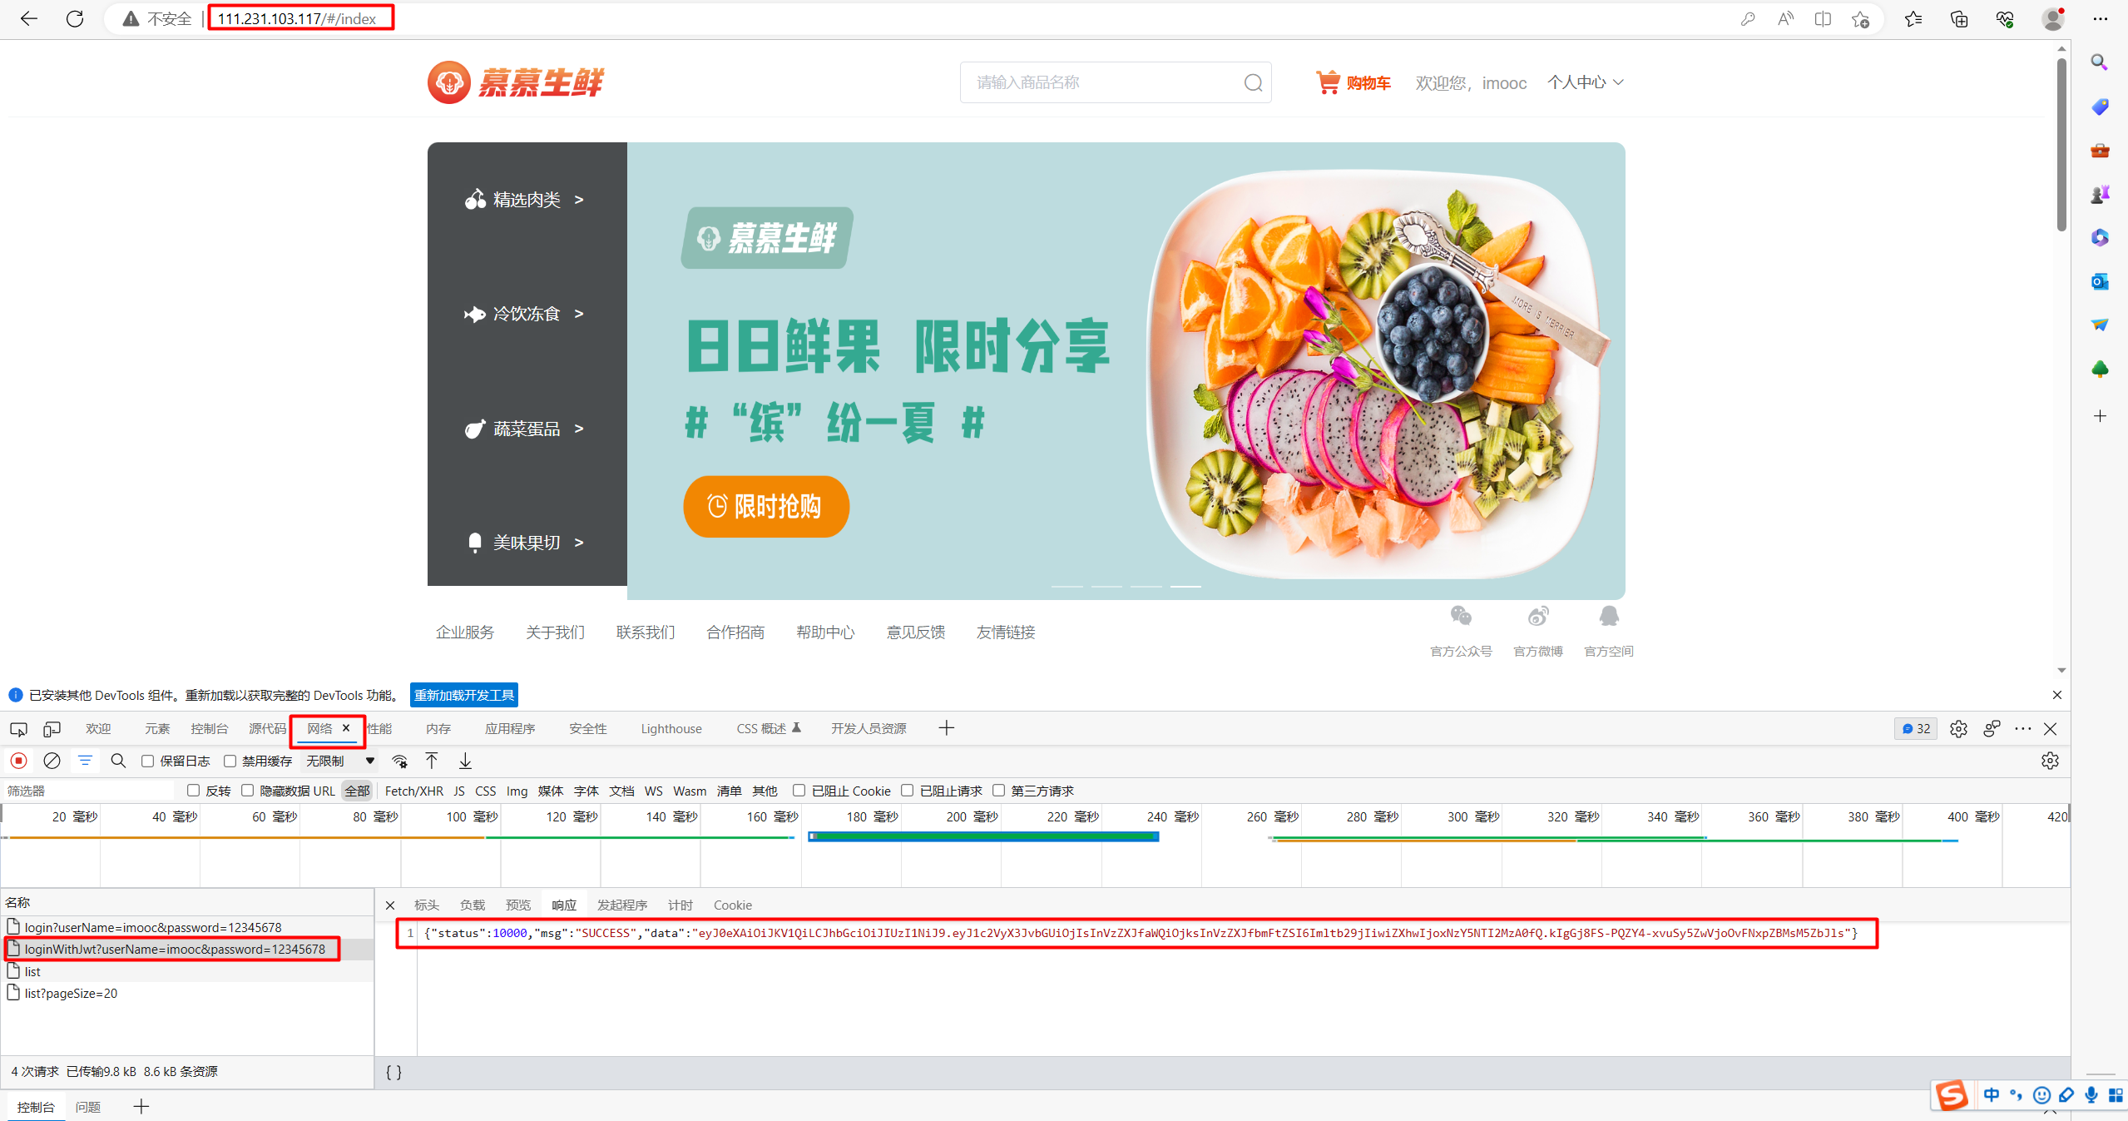Click the 重新加载开发工具 button
Viewport: 2128px width, 1121px height.
pyautogui.click(x=464, y=695)
